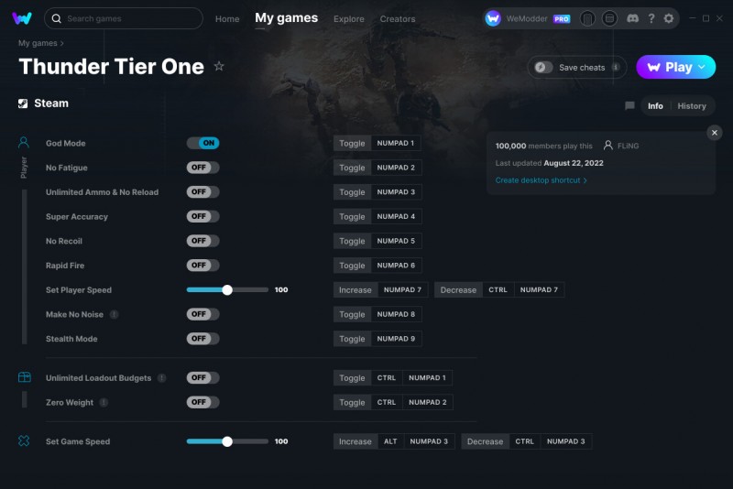Viewport: 733px width, 489px height.
Task: Enable No Fatigue toggle
Action: 202,168
